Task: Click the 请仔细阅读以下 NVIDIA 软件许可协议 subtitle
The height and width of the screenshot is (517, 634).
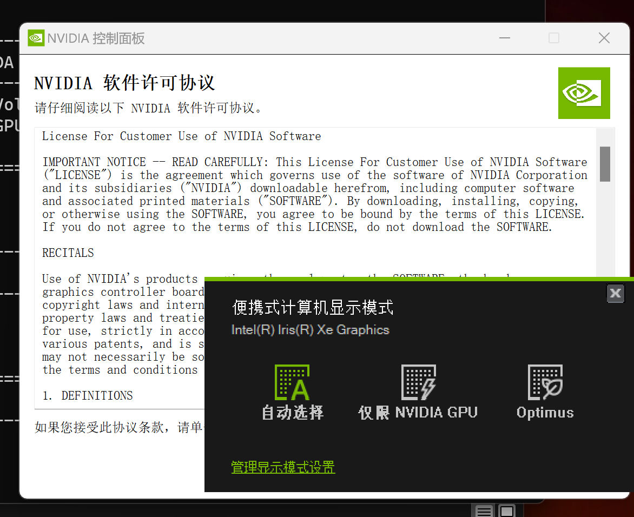Action: [149, 108]
